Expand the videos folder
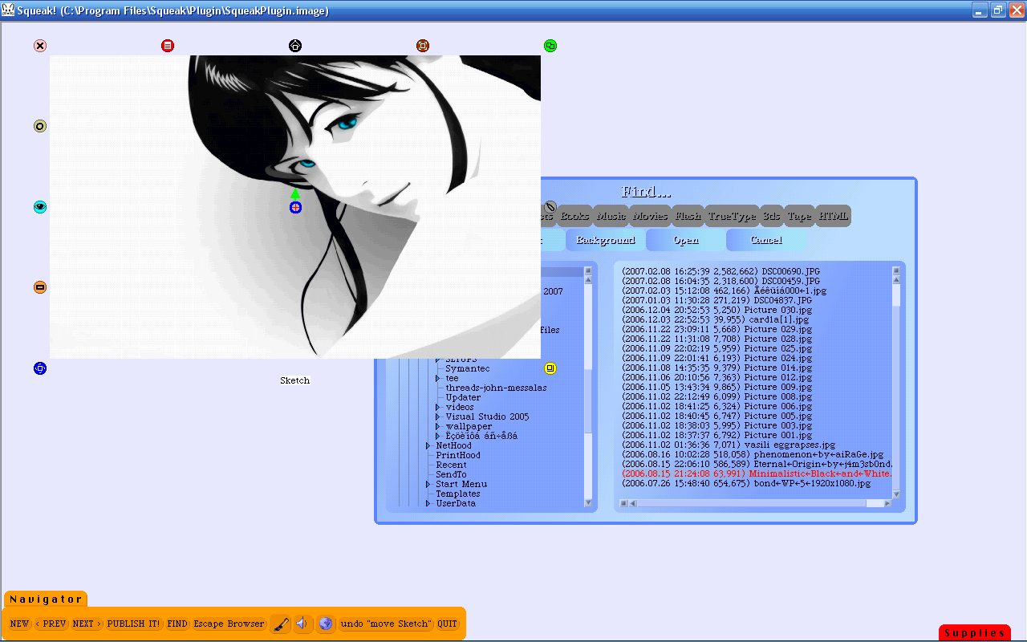The width and height of the screenshot is (1027, 642). coord(438,407)
